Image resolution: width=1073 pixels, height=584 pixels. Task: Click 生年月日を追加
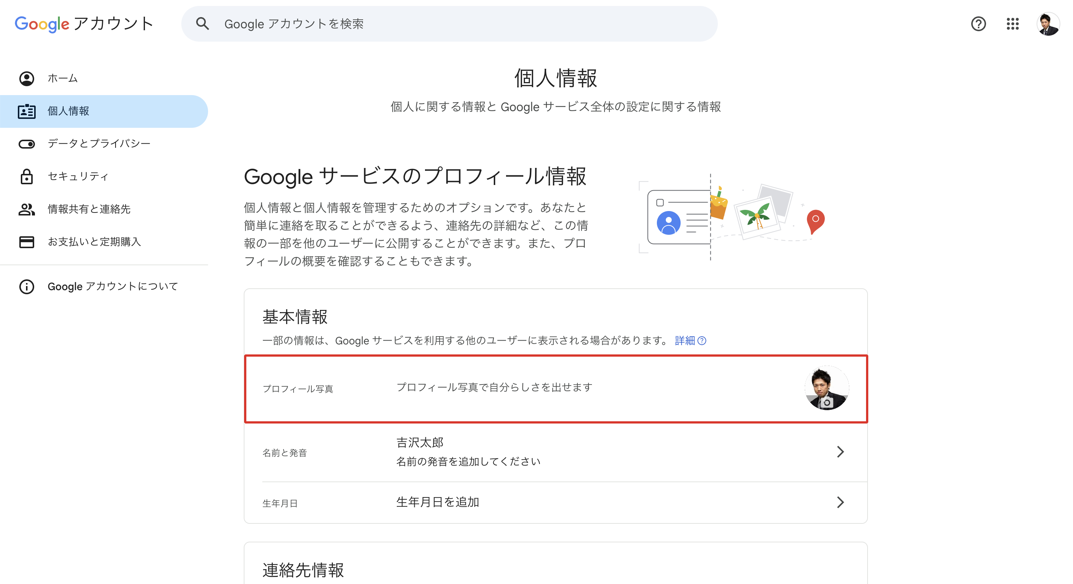coord(437,502)
